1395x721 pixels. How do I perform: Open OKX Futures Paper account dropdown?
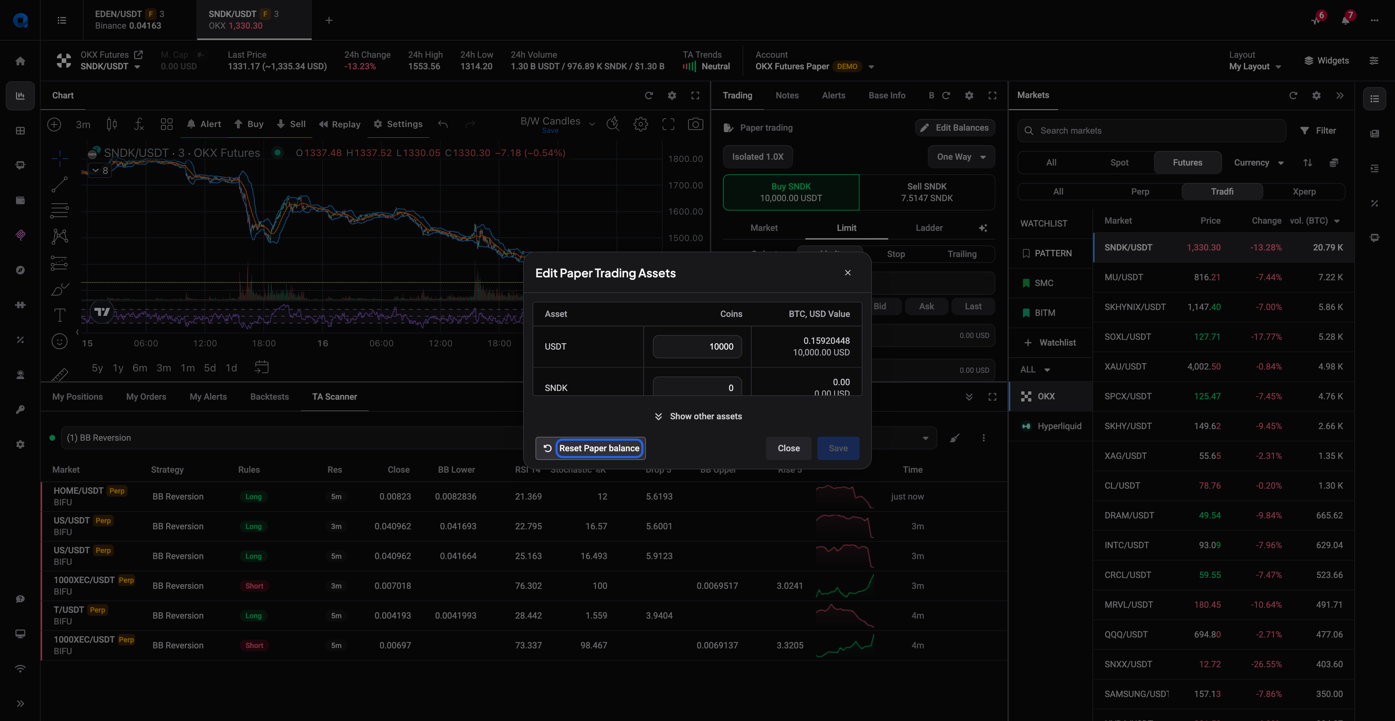(x=815, y=66)
